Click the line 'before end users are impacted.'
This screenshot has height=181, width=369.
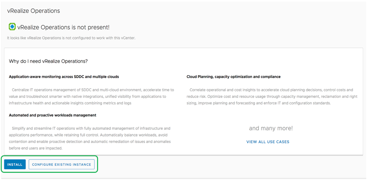[36, 148]
